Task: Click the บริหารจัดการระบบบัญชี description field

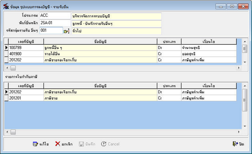Action: point(116,16)
